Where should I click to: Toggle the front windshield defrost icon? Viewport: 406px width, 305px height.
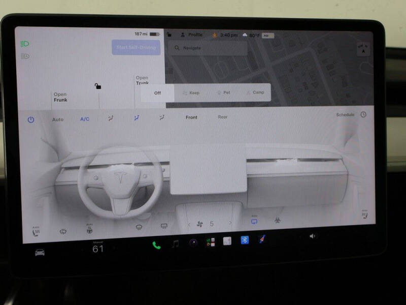139,227
